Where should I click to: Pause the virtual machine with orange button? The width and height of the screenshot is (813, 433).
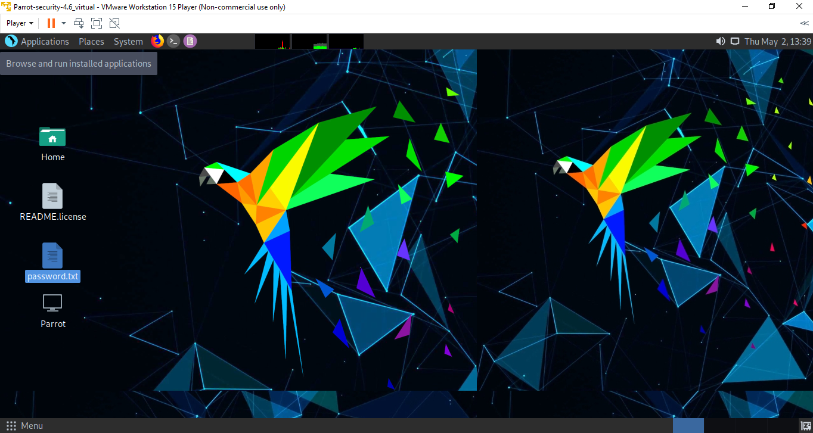click(x=51, y=23)
